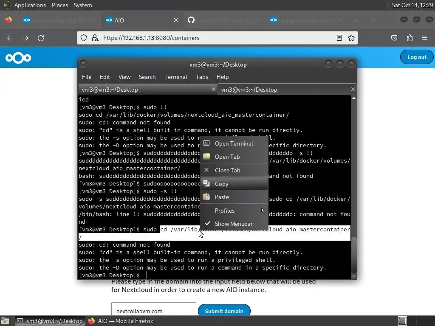Click the Nextcloud logo
This screenshot has width=435, height=326.
(18, 58)
